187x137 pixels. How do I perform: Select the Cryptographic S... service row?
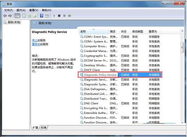120,56
